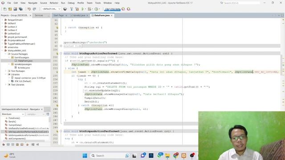Viewport: 285px width, 160px height.
Task: Select mysql connector jar library
Action: click(x=30, y=78)
